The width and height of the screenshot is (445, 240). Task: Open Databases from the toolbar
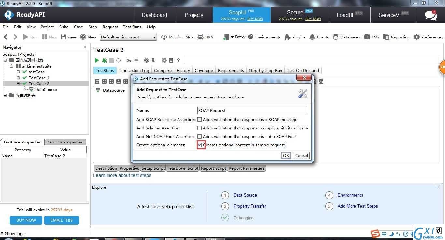(347, 37)
